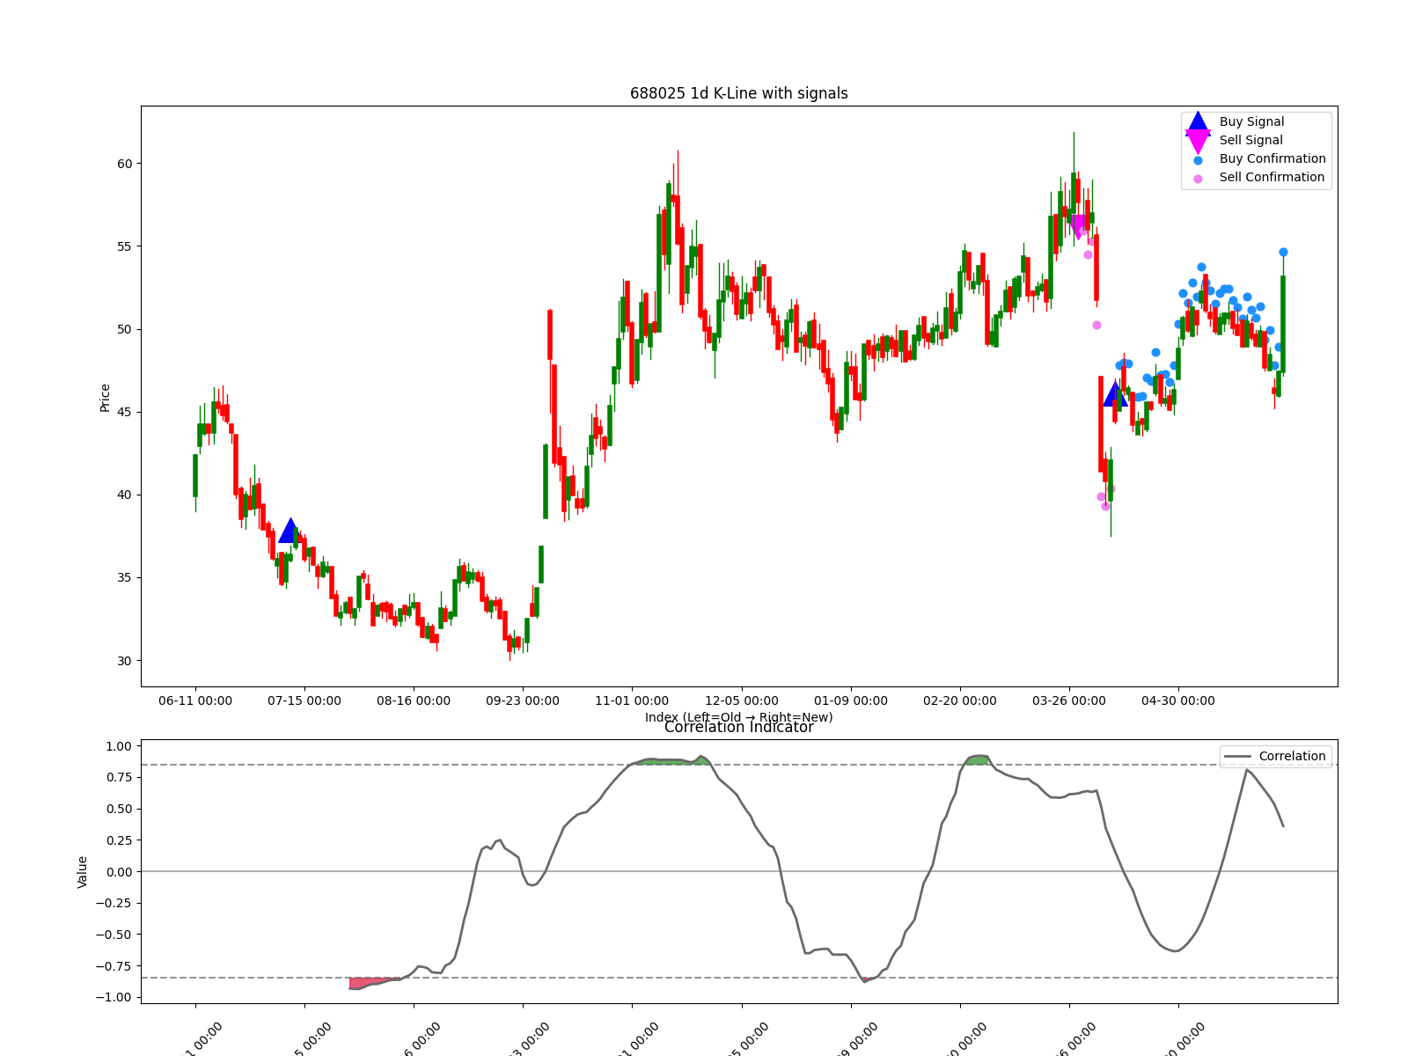The height and width of the screenshot is (1056, 1408).
Task: Click the 'Value' y-axis label
Action: point(83,871)
